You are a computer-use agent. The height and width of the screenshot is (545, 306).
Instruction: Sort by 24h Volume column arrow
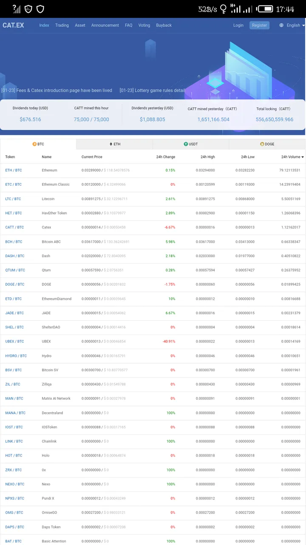click(x=303, y=157)
